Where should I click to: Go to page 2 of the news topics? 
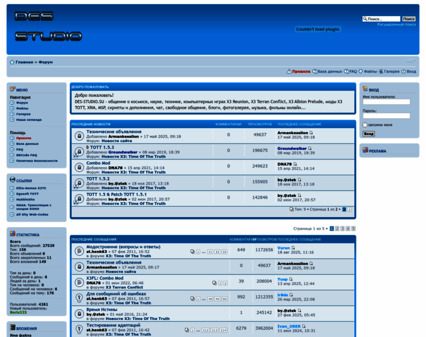[349, 210]
